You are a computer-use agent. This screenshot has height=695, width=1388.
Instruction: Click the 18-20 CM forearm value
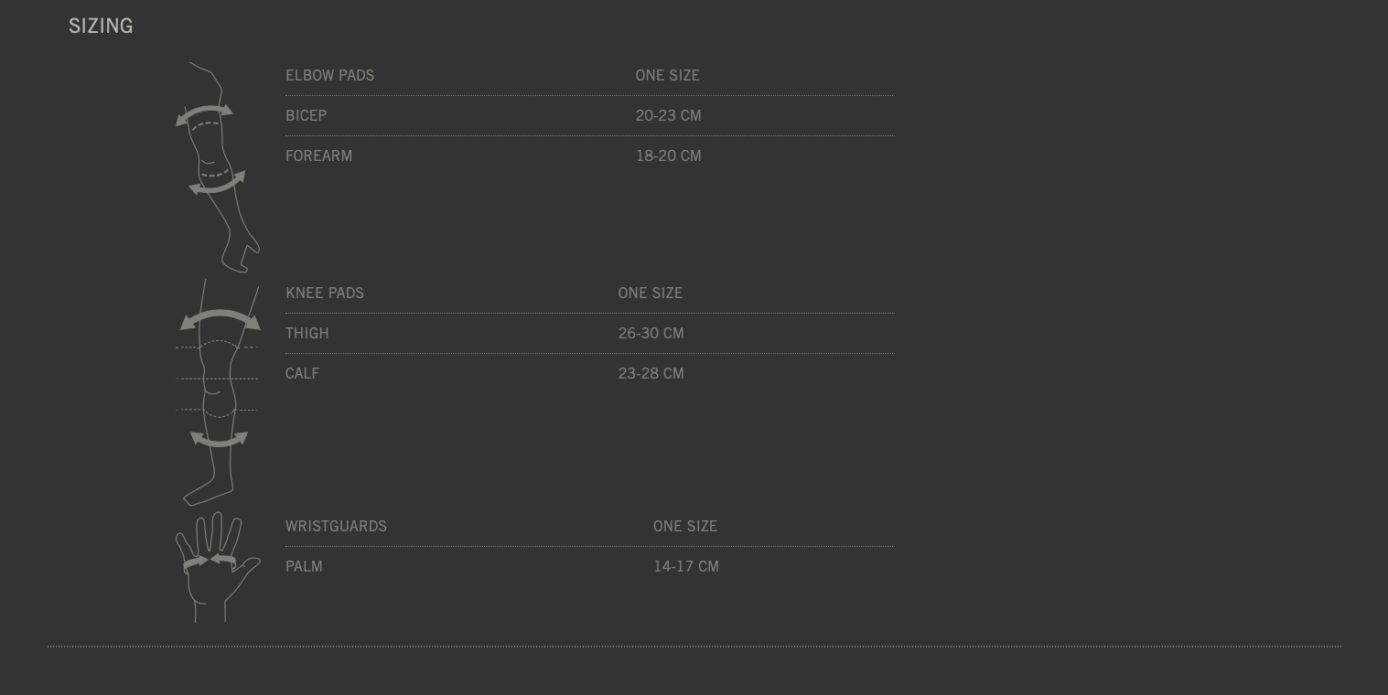(668, 155)
